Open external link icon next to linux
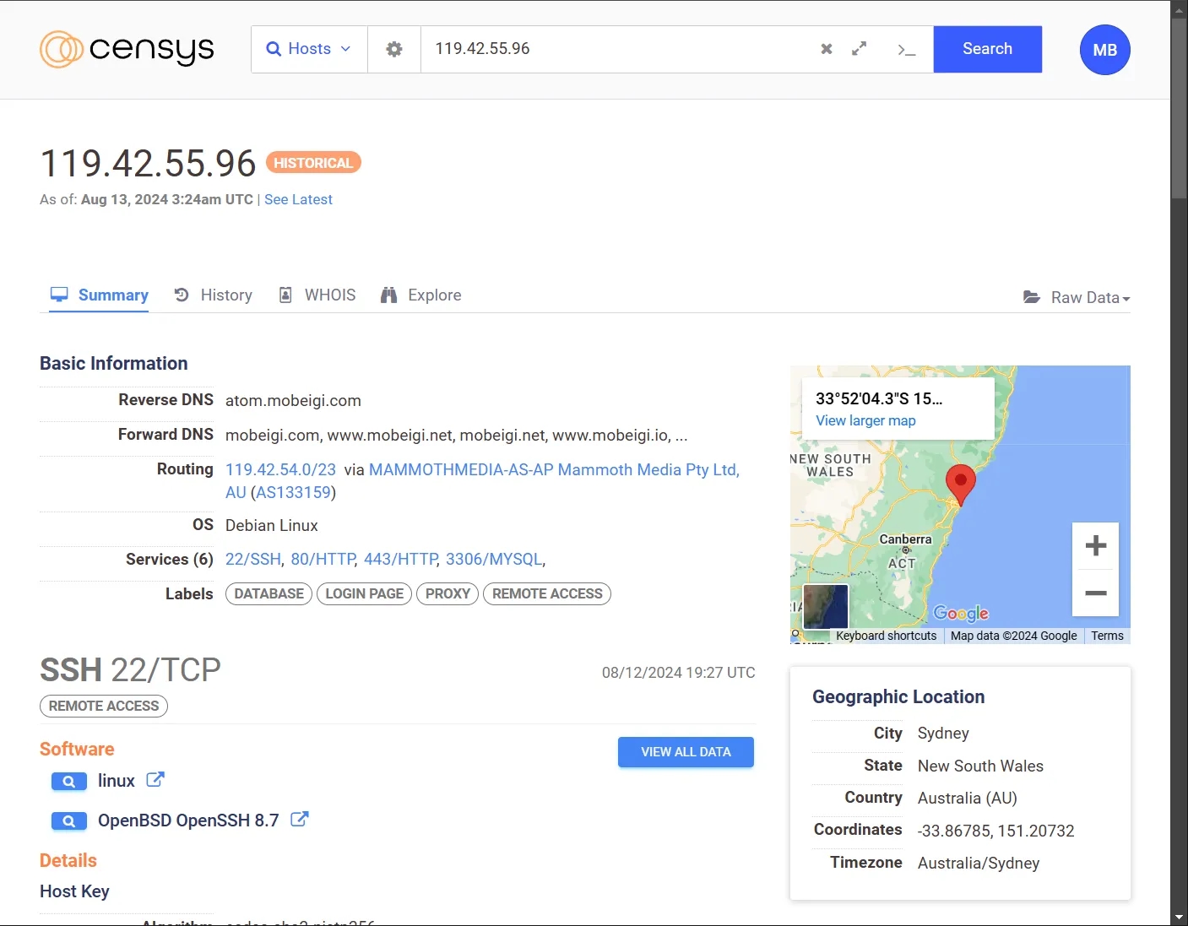Image resolution: width=1188 pixels, height=926 pixels. click(155, 780)
